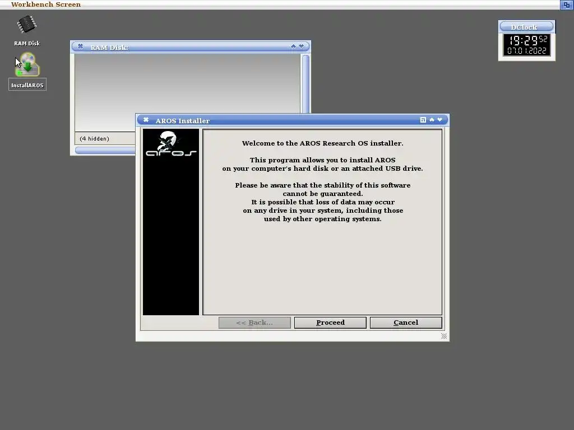Click the RAM Disk window title bar
This screenshot has width=574, height=430.
click(x=191, y=47)
